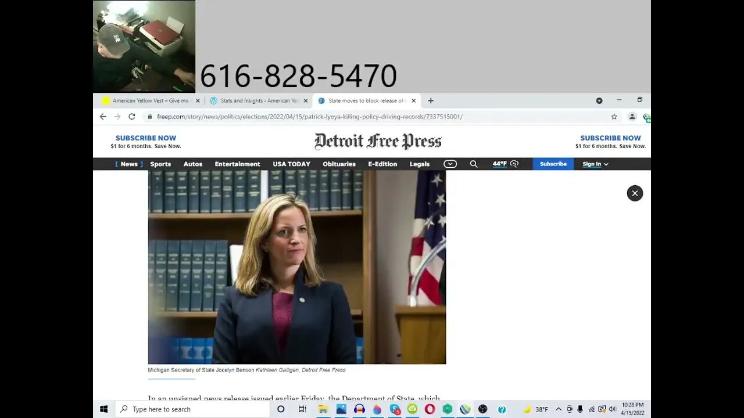
Task: Open the Chrome profile avatar
Action: [632, 117]
